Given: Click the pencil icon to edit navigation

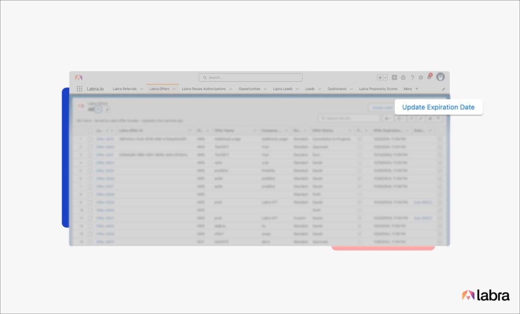Looking at the screenshot, I should click(443, 89).
